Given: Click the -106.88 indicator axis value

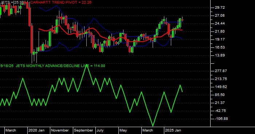Looking at the screenshot, I should click(x=221, y=119).
